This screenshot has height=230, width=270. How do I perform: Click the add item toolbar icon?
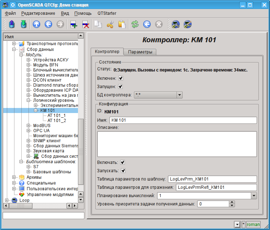[74, 25]
